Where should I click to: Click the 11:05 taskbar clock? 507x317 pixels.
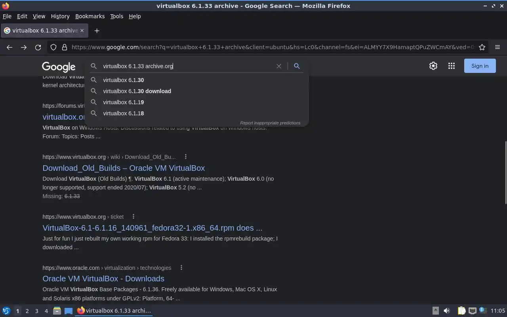[498, 311]
